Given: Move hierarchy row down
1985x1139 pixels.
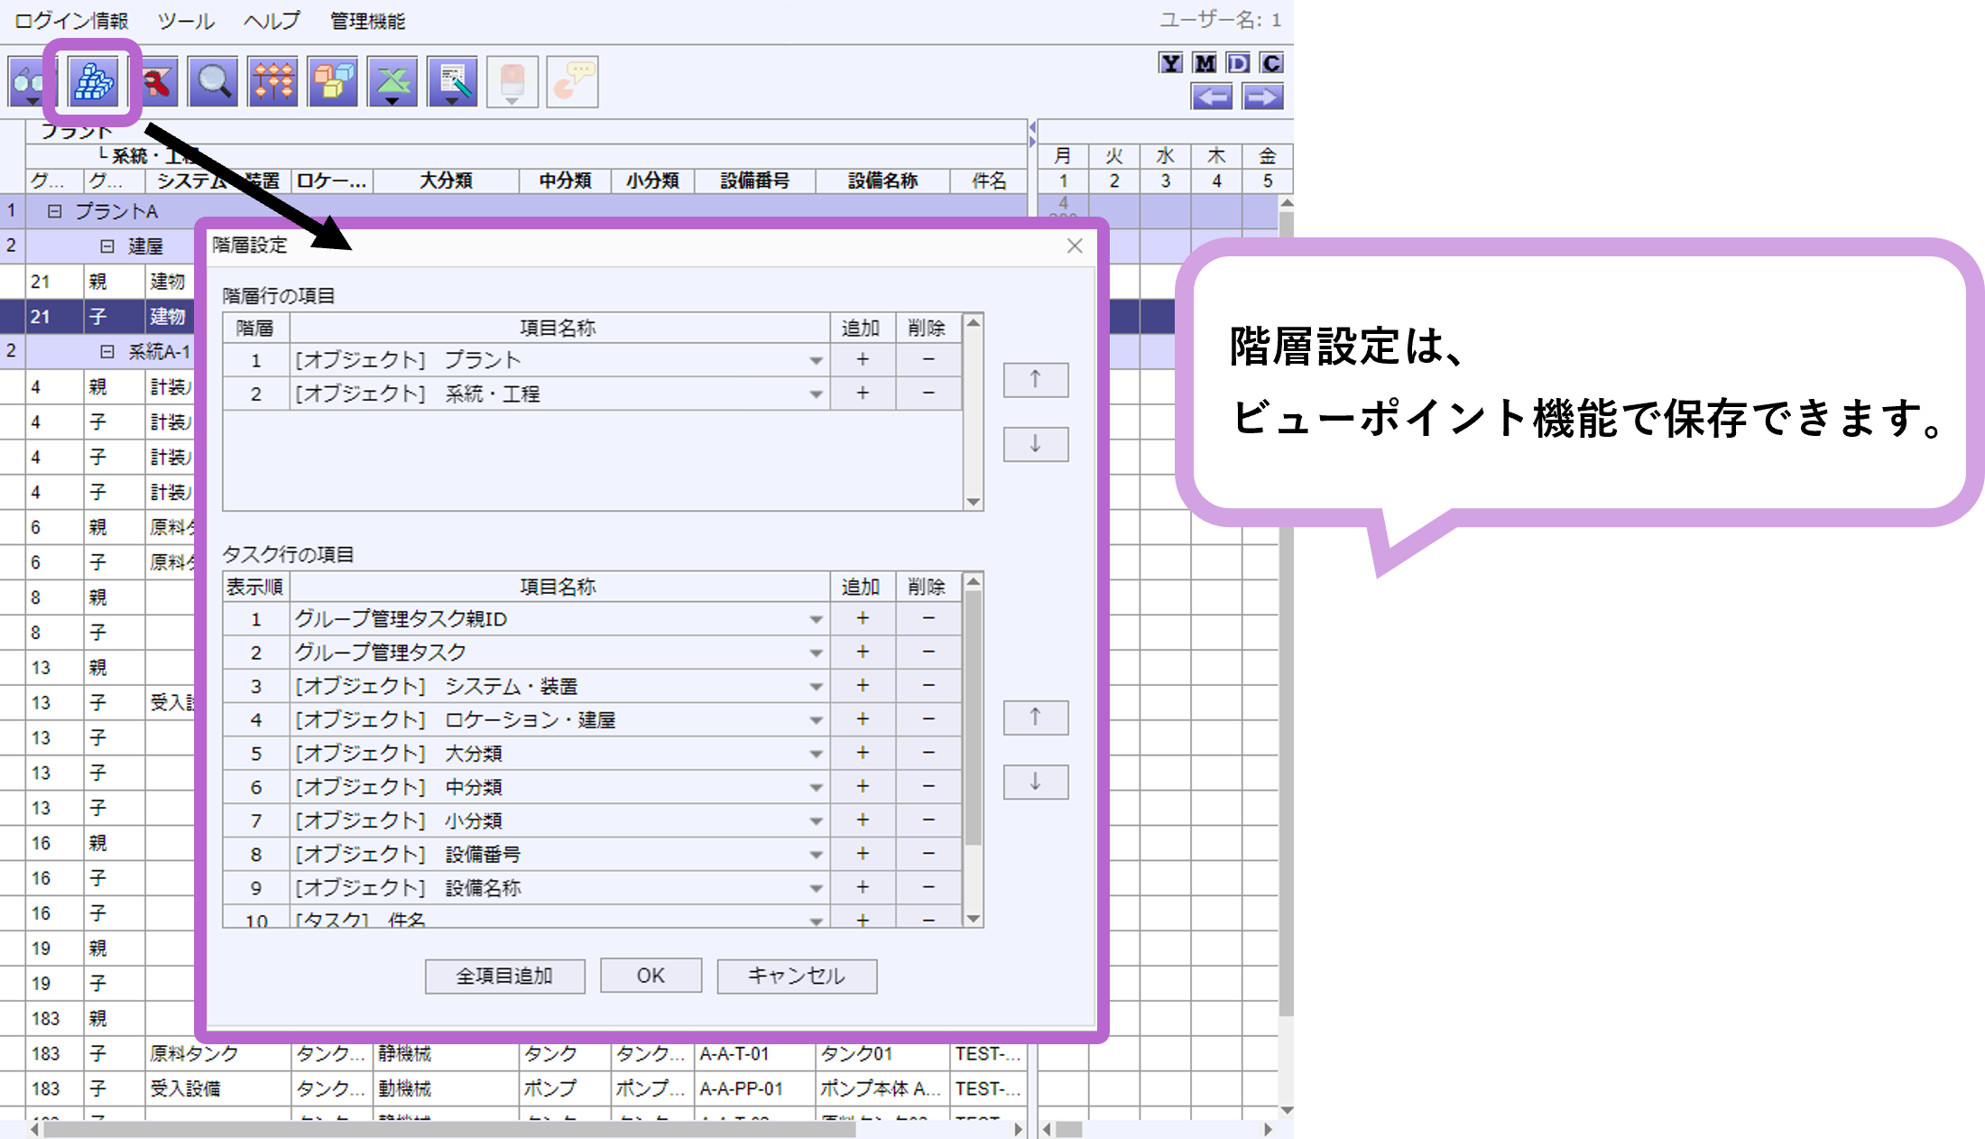Looking at the screenshot, I should 1036,444.
